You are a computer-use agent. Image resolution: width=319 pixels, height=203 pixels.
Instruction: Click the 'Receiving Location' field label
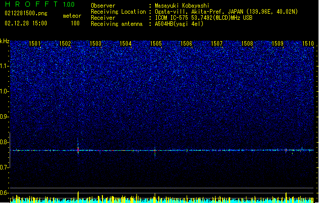pos(118,12)
